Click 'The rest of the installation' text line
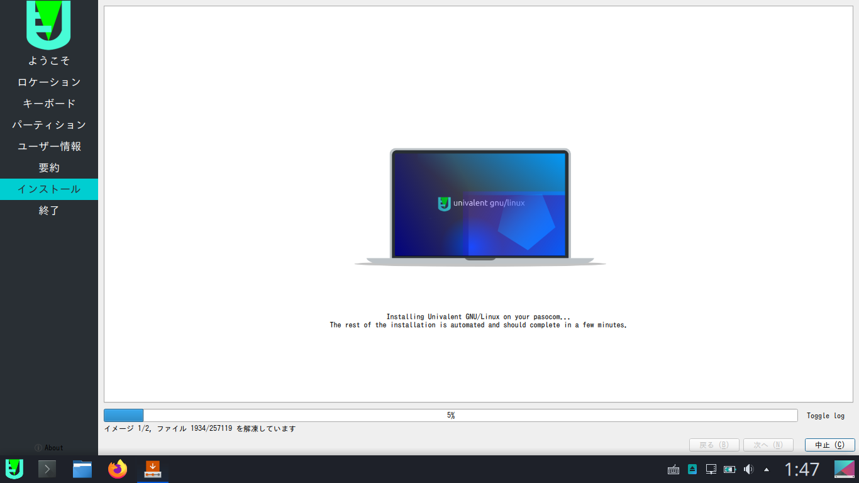Viewport: 859px width, 483px height. pyautogui.click(x=478, y=325)
